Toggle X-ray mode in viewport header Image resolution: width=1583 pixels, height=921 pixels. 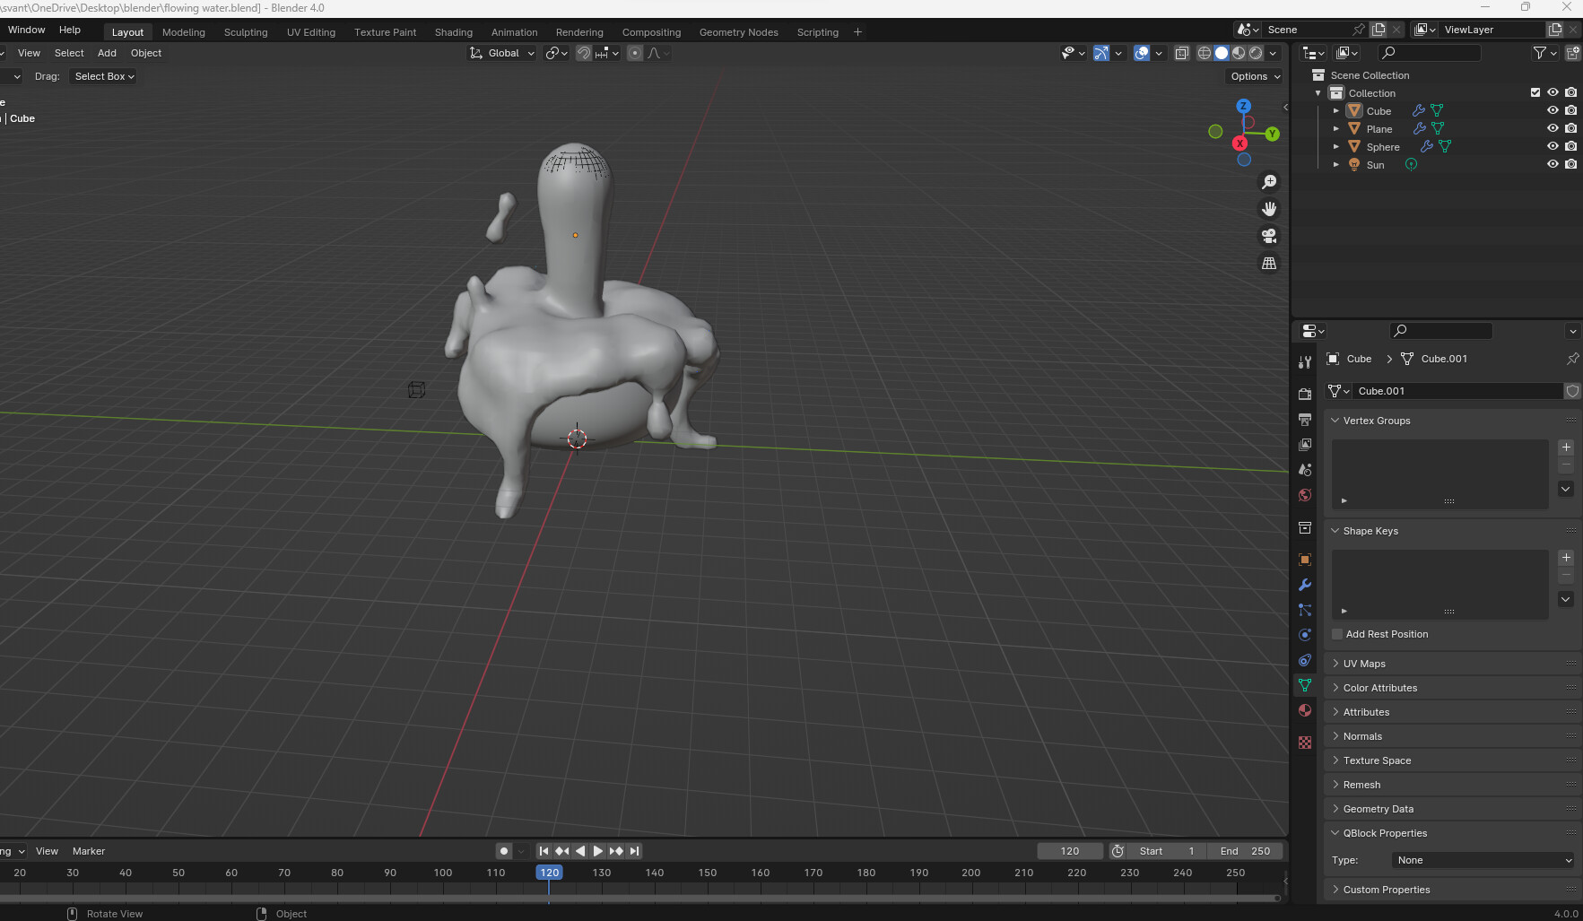pyautogui.click(x=1182, y=53)
